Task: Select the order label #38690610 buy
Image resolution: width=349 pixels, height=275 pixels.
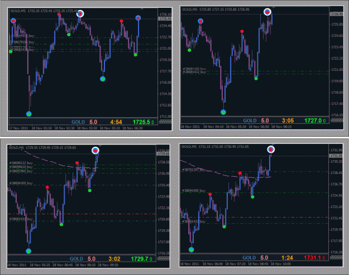Action: 21,167
